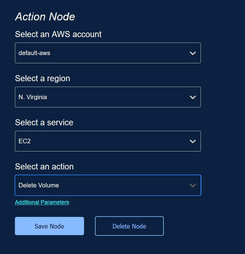Screen dimensions: 245x254
Task: Click the 'Select an action' label
Action: click(44, 166)
